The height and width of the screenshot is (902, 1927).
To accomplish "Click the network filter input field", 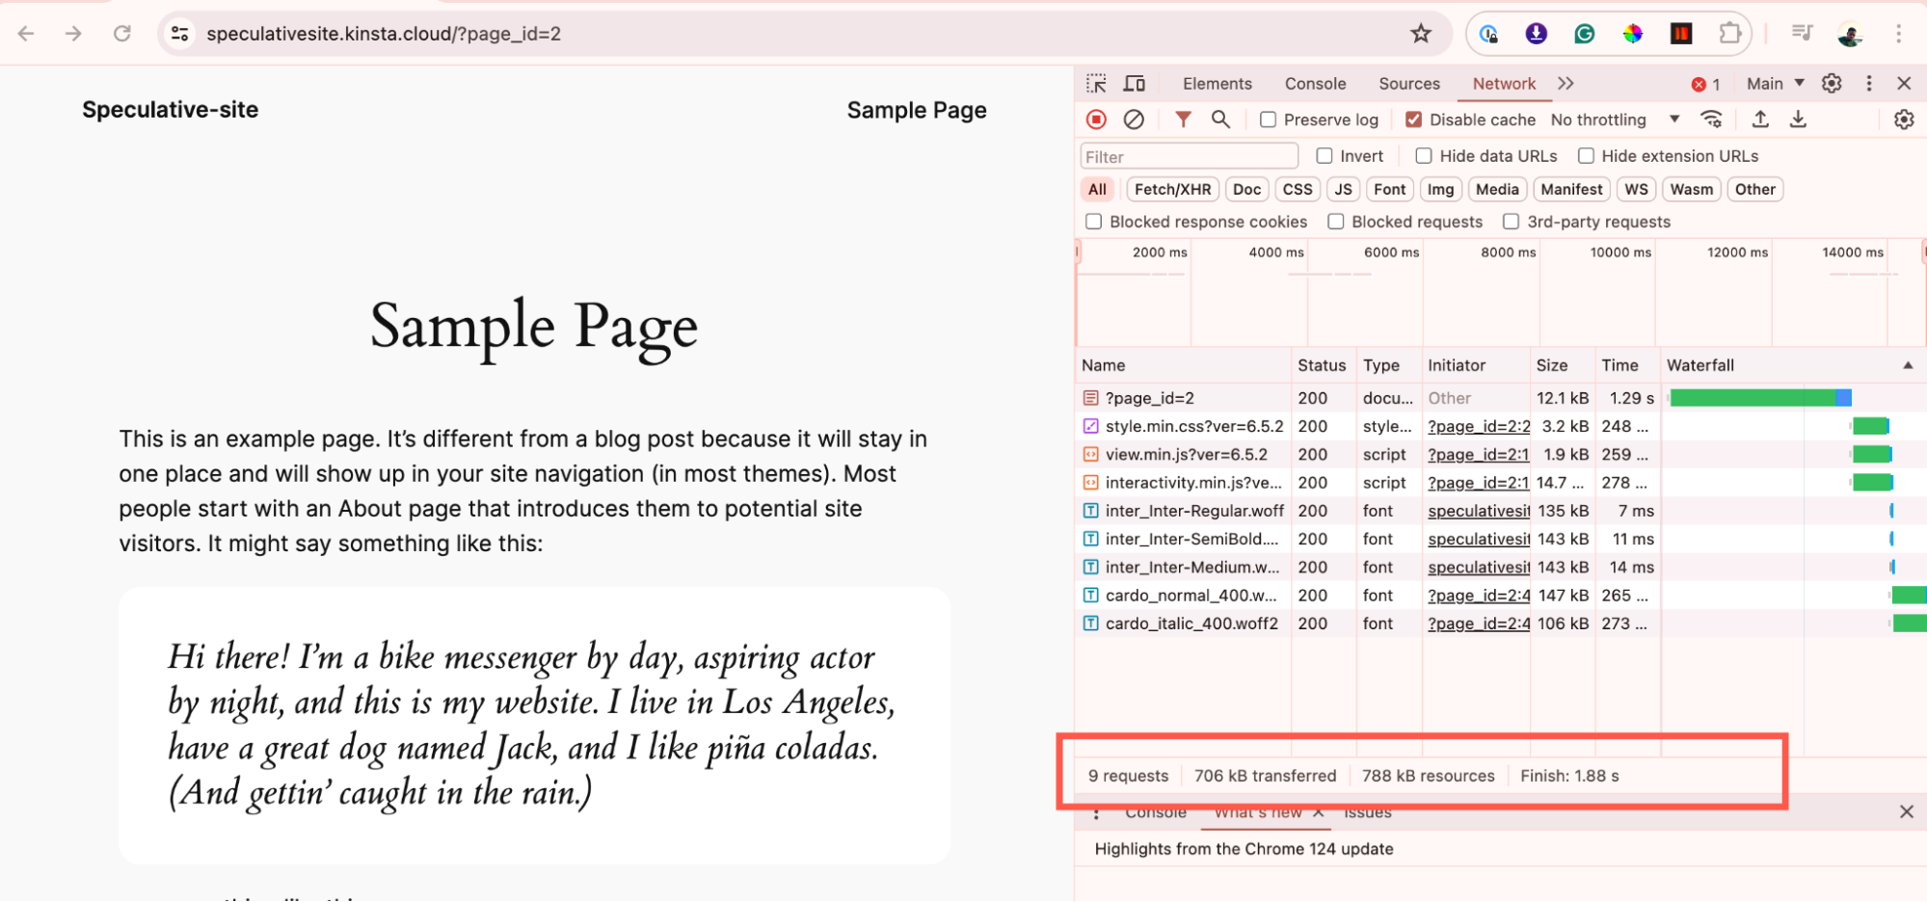I will click(1188, 155).
